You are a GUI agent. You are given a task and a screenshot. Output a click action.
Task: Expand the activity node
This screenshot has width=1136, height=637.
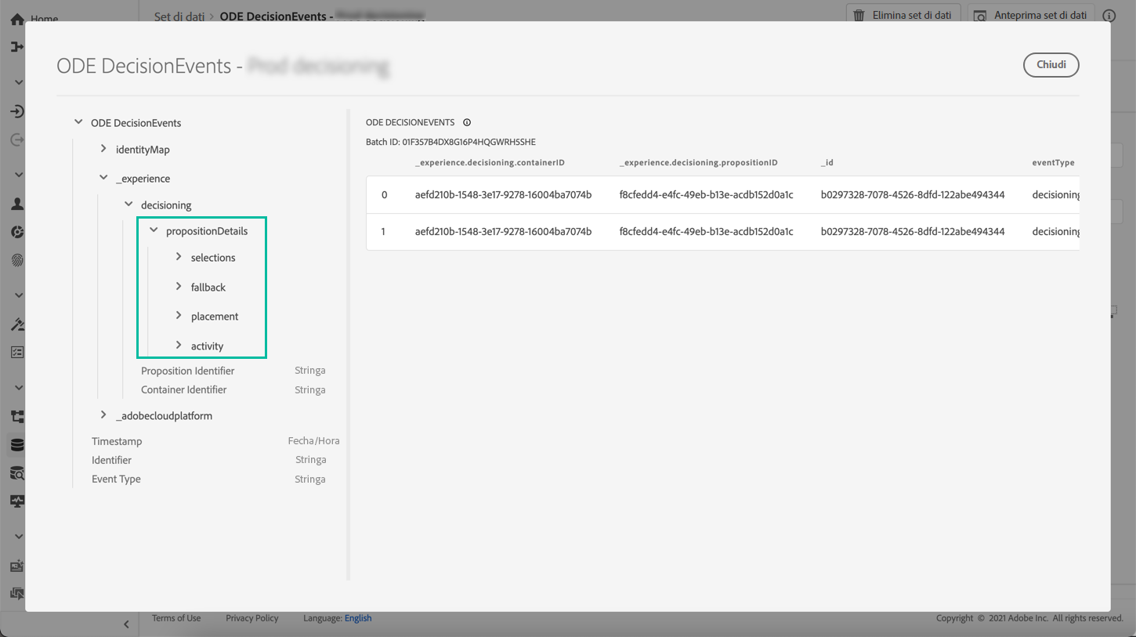pos(179,346)
